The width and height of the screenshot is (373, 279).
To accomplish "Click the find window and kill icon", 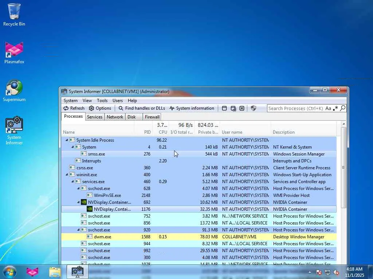I will 242,108.
